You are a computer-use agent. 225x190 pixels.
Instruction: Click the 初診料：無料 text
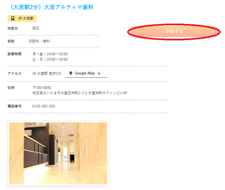tap(39, 41)
